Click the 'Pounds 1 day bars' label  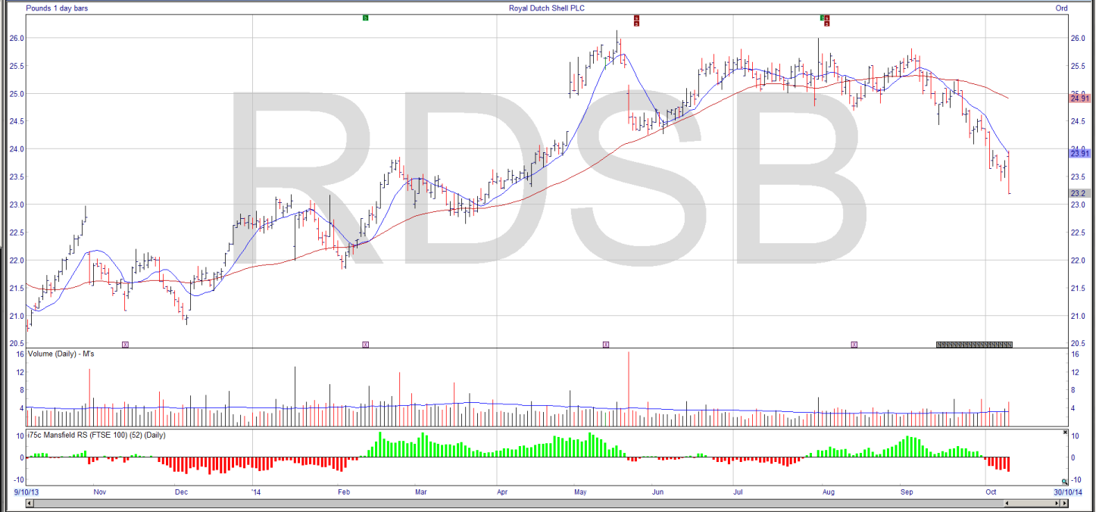(58, 8)
